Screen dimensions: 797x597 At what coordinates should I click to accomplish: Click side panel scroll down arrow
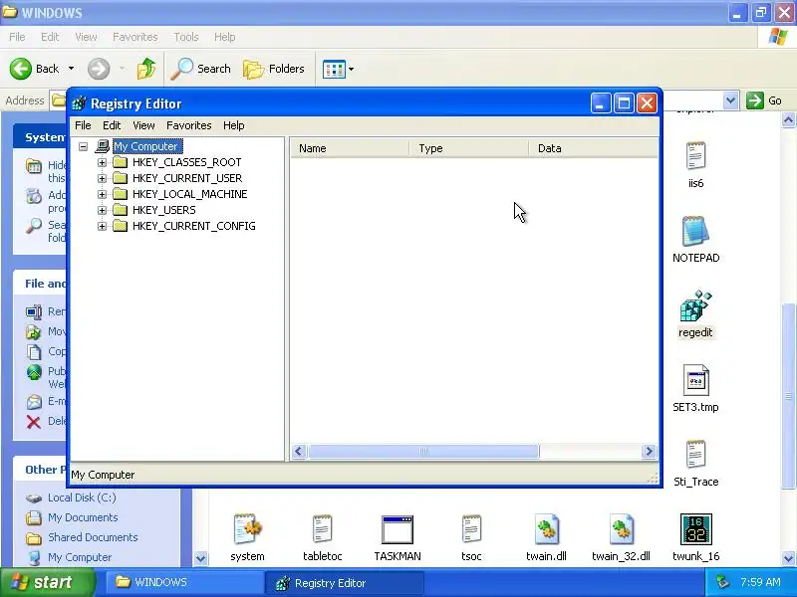[x=201, y=558]
